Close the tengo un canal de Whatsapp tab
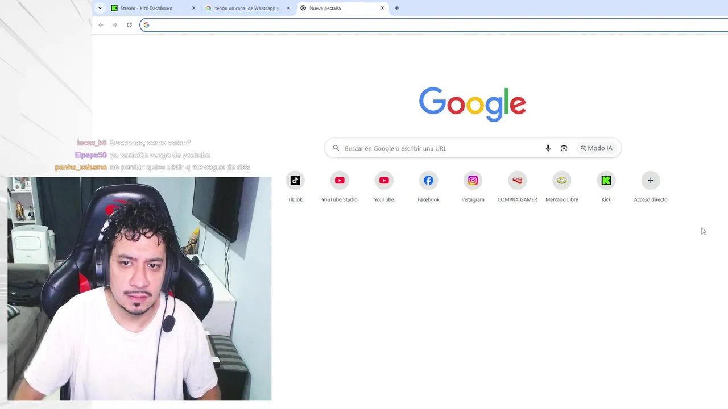 coord(288,8)
